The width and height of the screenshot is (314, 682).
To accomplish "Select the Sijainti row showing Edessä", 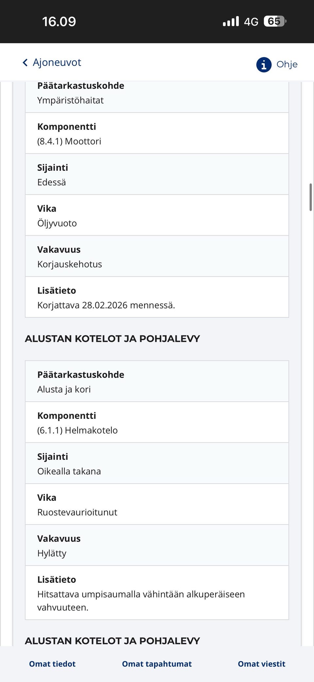I will [x=156, y=175].
